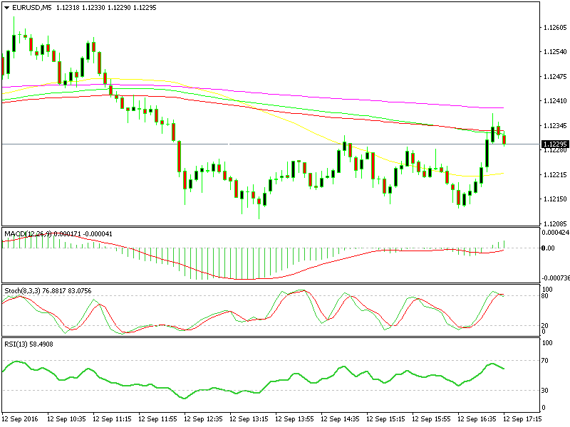Click the Stochastic values 76.8817 83.0756
The image size is (570, 427).
click(x=67, y=291)
